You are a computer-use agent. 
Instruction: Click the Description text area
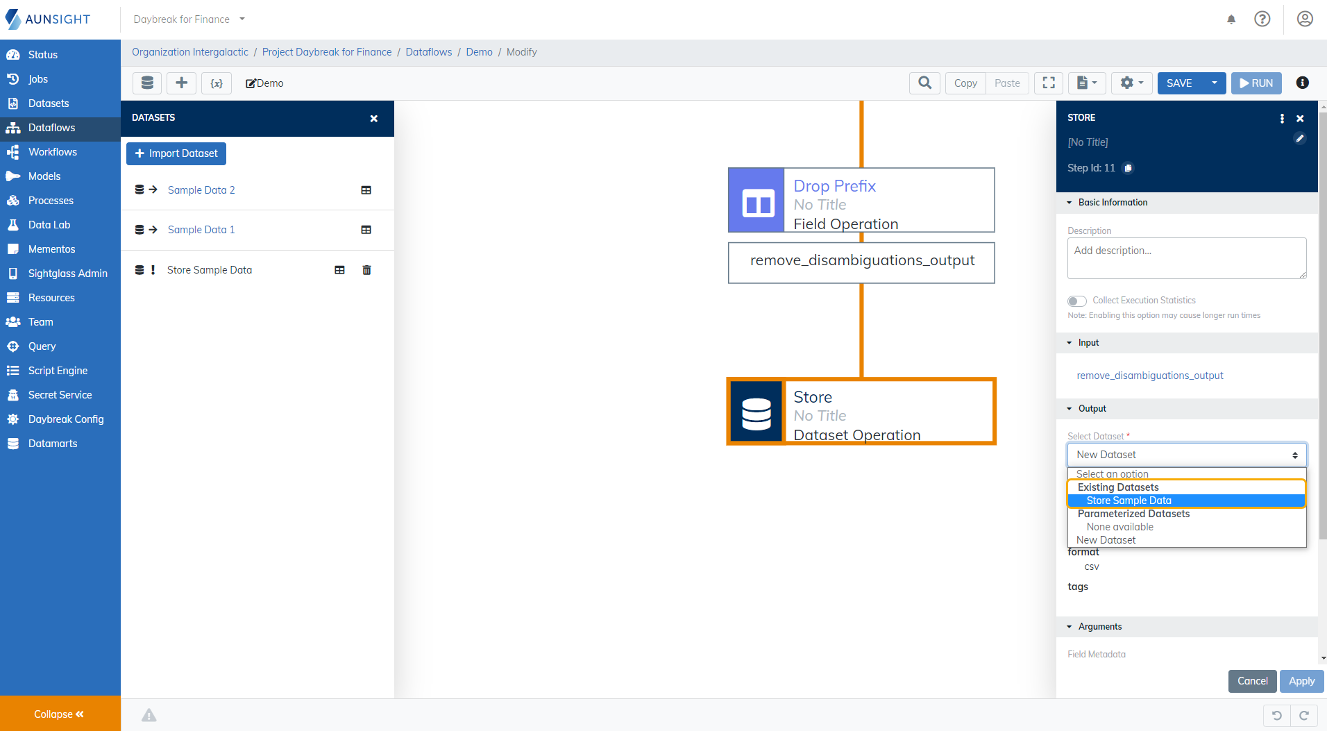coord(1186,258)
